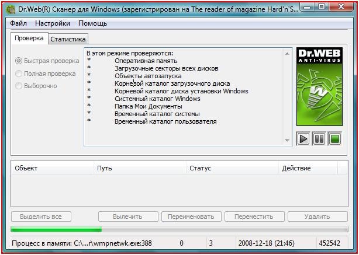Click the Корневой каталог диска установки Windows line
This screenshot has width=359, height=255.
(x=181, y=91)
